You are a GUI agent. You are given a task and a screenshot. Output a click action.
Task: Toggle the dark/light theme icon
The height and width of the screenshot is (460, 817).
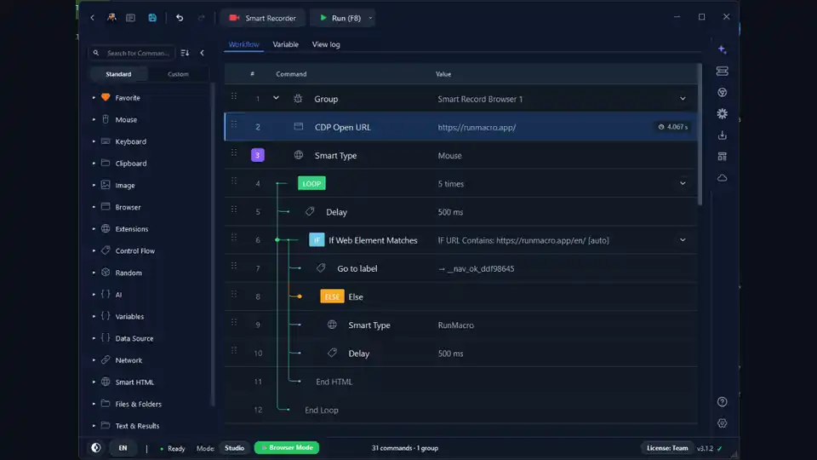click(x=96, y=447)
